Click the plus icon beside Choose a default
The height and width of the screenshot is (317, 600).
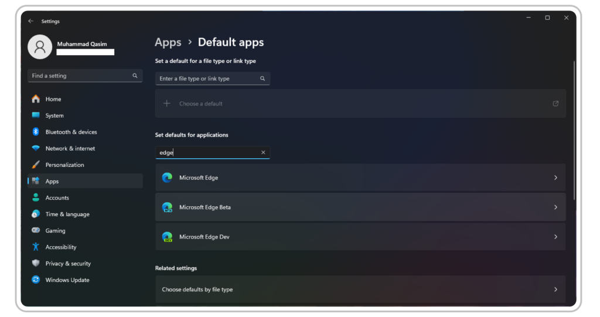[x=167, y=103]
